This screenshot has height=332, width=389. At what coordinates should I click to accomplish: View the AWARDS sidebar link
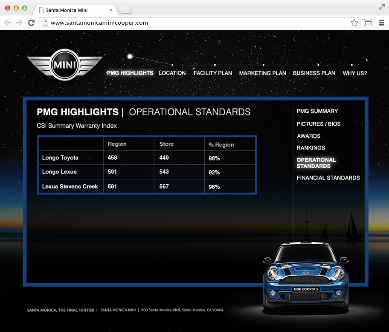click(309, 136)
